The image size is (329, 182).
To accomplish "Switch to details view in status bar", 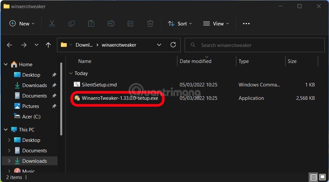I will tap(314, 177).
